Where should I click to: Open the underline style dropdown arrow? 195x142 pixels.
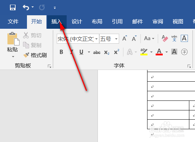[x=89, y=52]
